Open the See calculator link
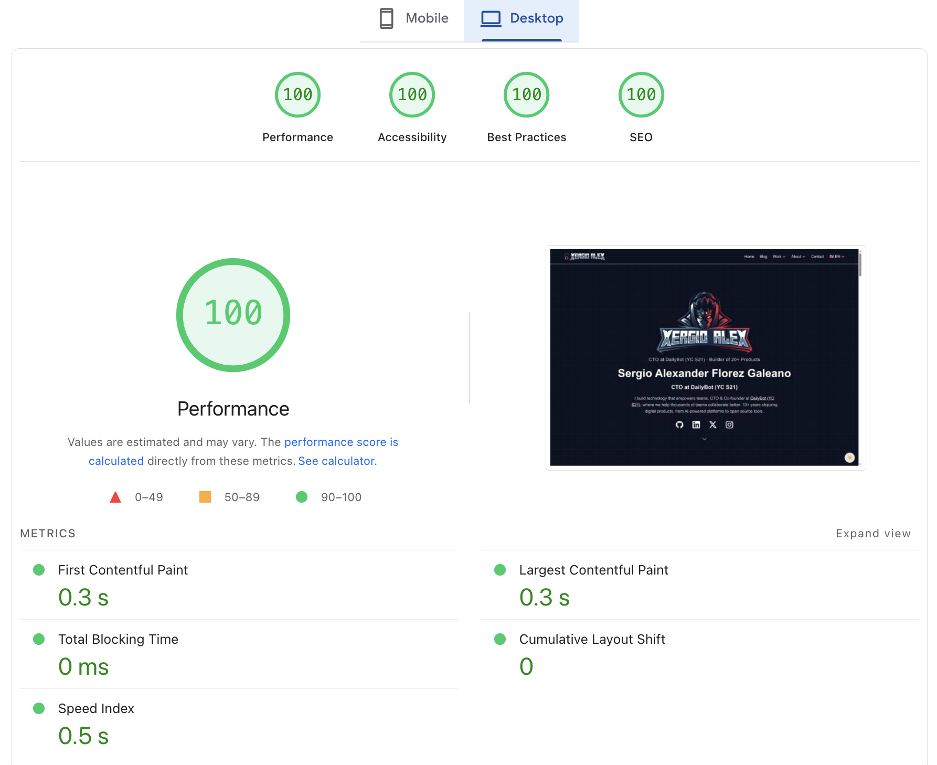This screenshot has width=937, height=765. point(336,461)
